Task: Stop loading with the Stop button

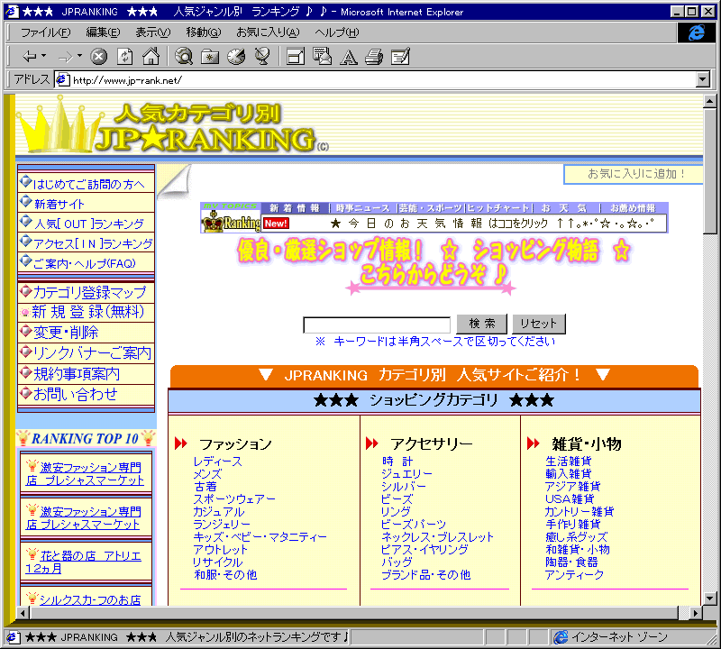Action: (x=98, y=57)
